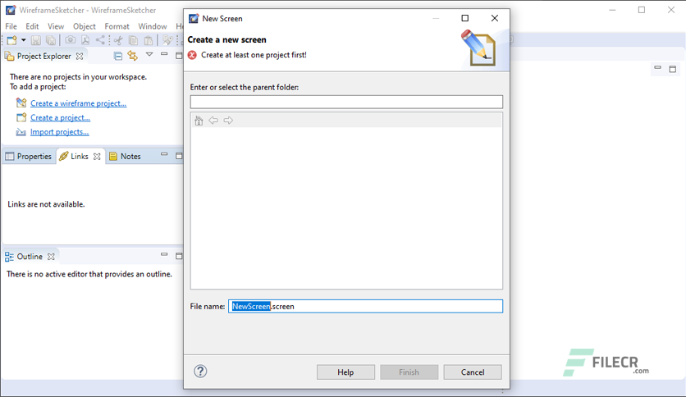Viewport: 686px width, 397px height.
Task: Click the New Screen dialog title icon
Action: pyautogui.click(x=194, y=18)
